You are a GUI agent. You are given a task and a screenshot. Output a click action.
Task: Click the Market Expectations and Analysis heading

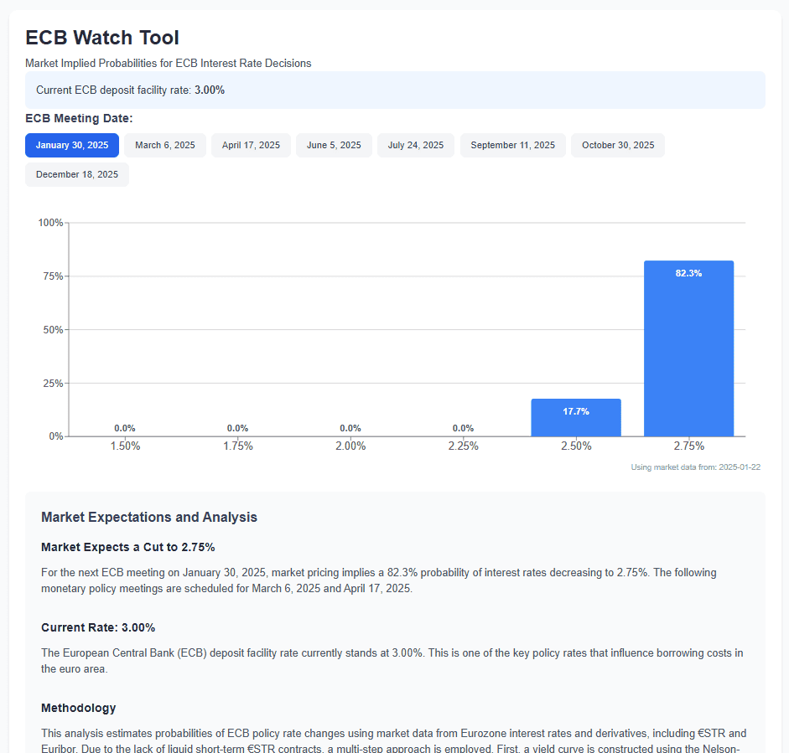pos(149,518)
